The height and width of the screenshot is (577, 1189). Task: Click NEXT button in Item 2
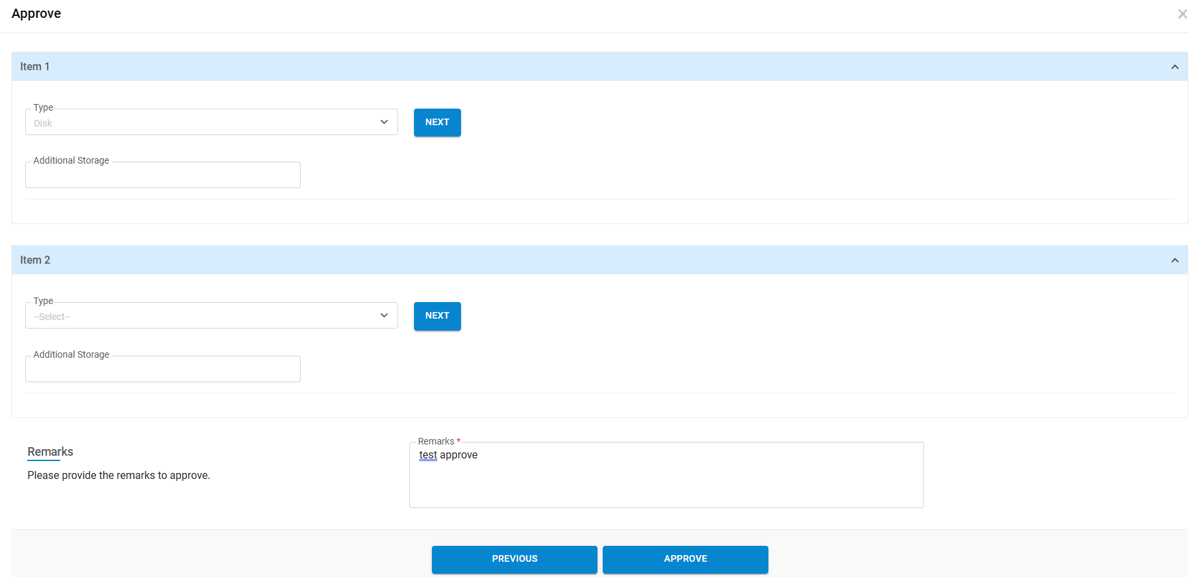click(437, 316)
